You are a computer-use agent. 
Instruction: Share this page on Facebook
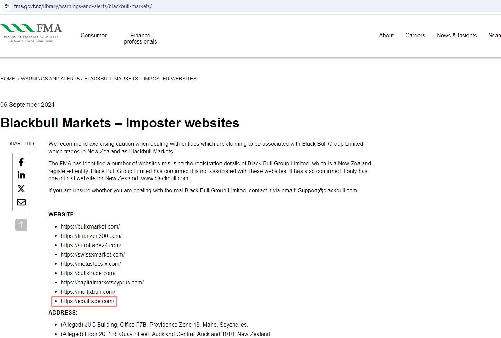21,162
